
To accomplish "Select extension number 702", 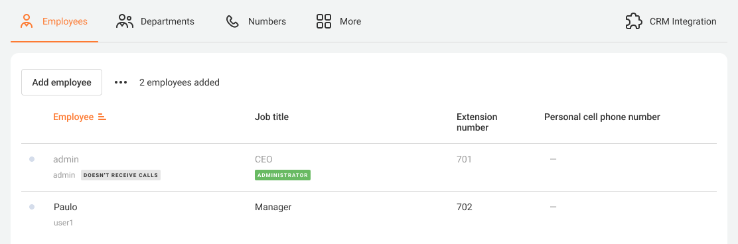I will click(x=464, y=207).
